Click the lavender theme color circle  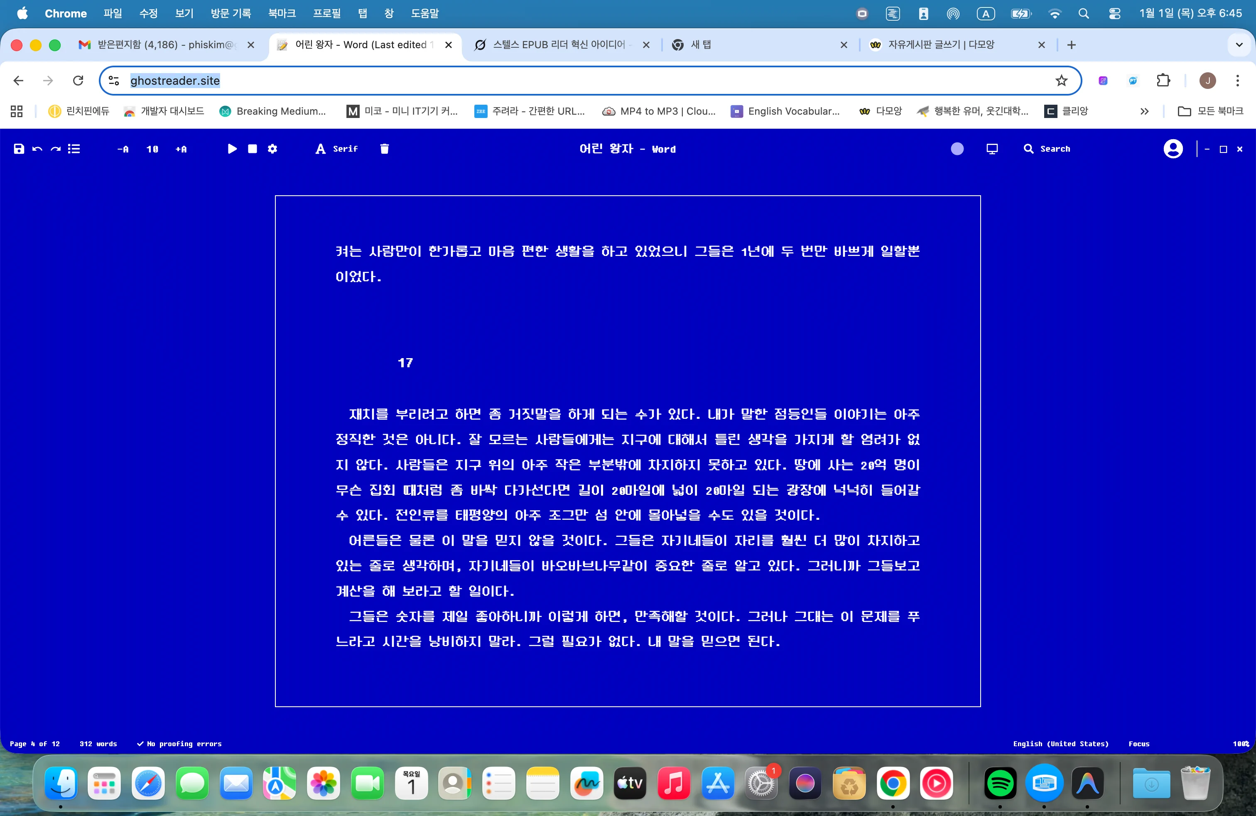point(957,149)
